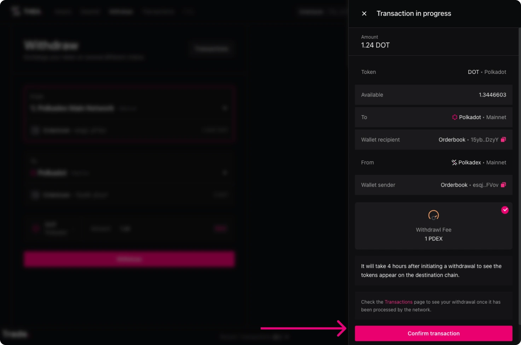Click the blurred Polkadex logo in header
The width and height of the screenshot is (521, 345).
pyautogui.click(x=16, y=11)
